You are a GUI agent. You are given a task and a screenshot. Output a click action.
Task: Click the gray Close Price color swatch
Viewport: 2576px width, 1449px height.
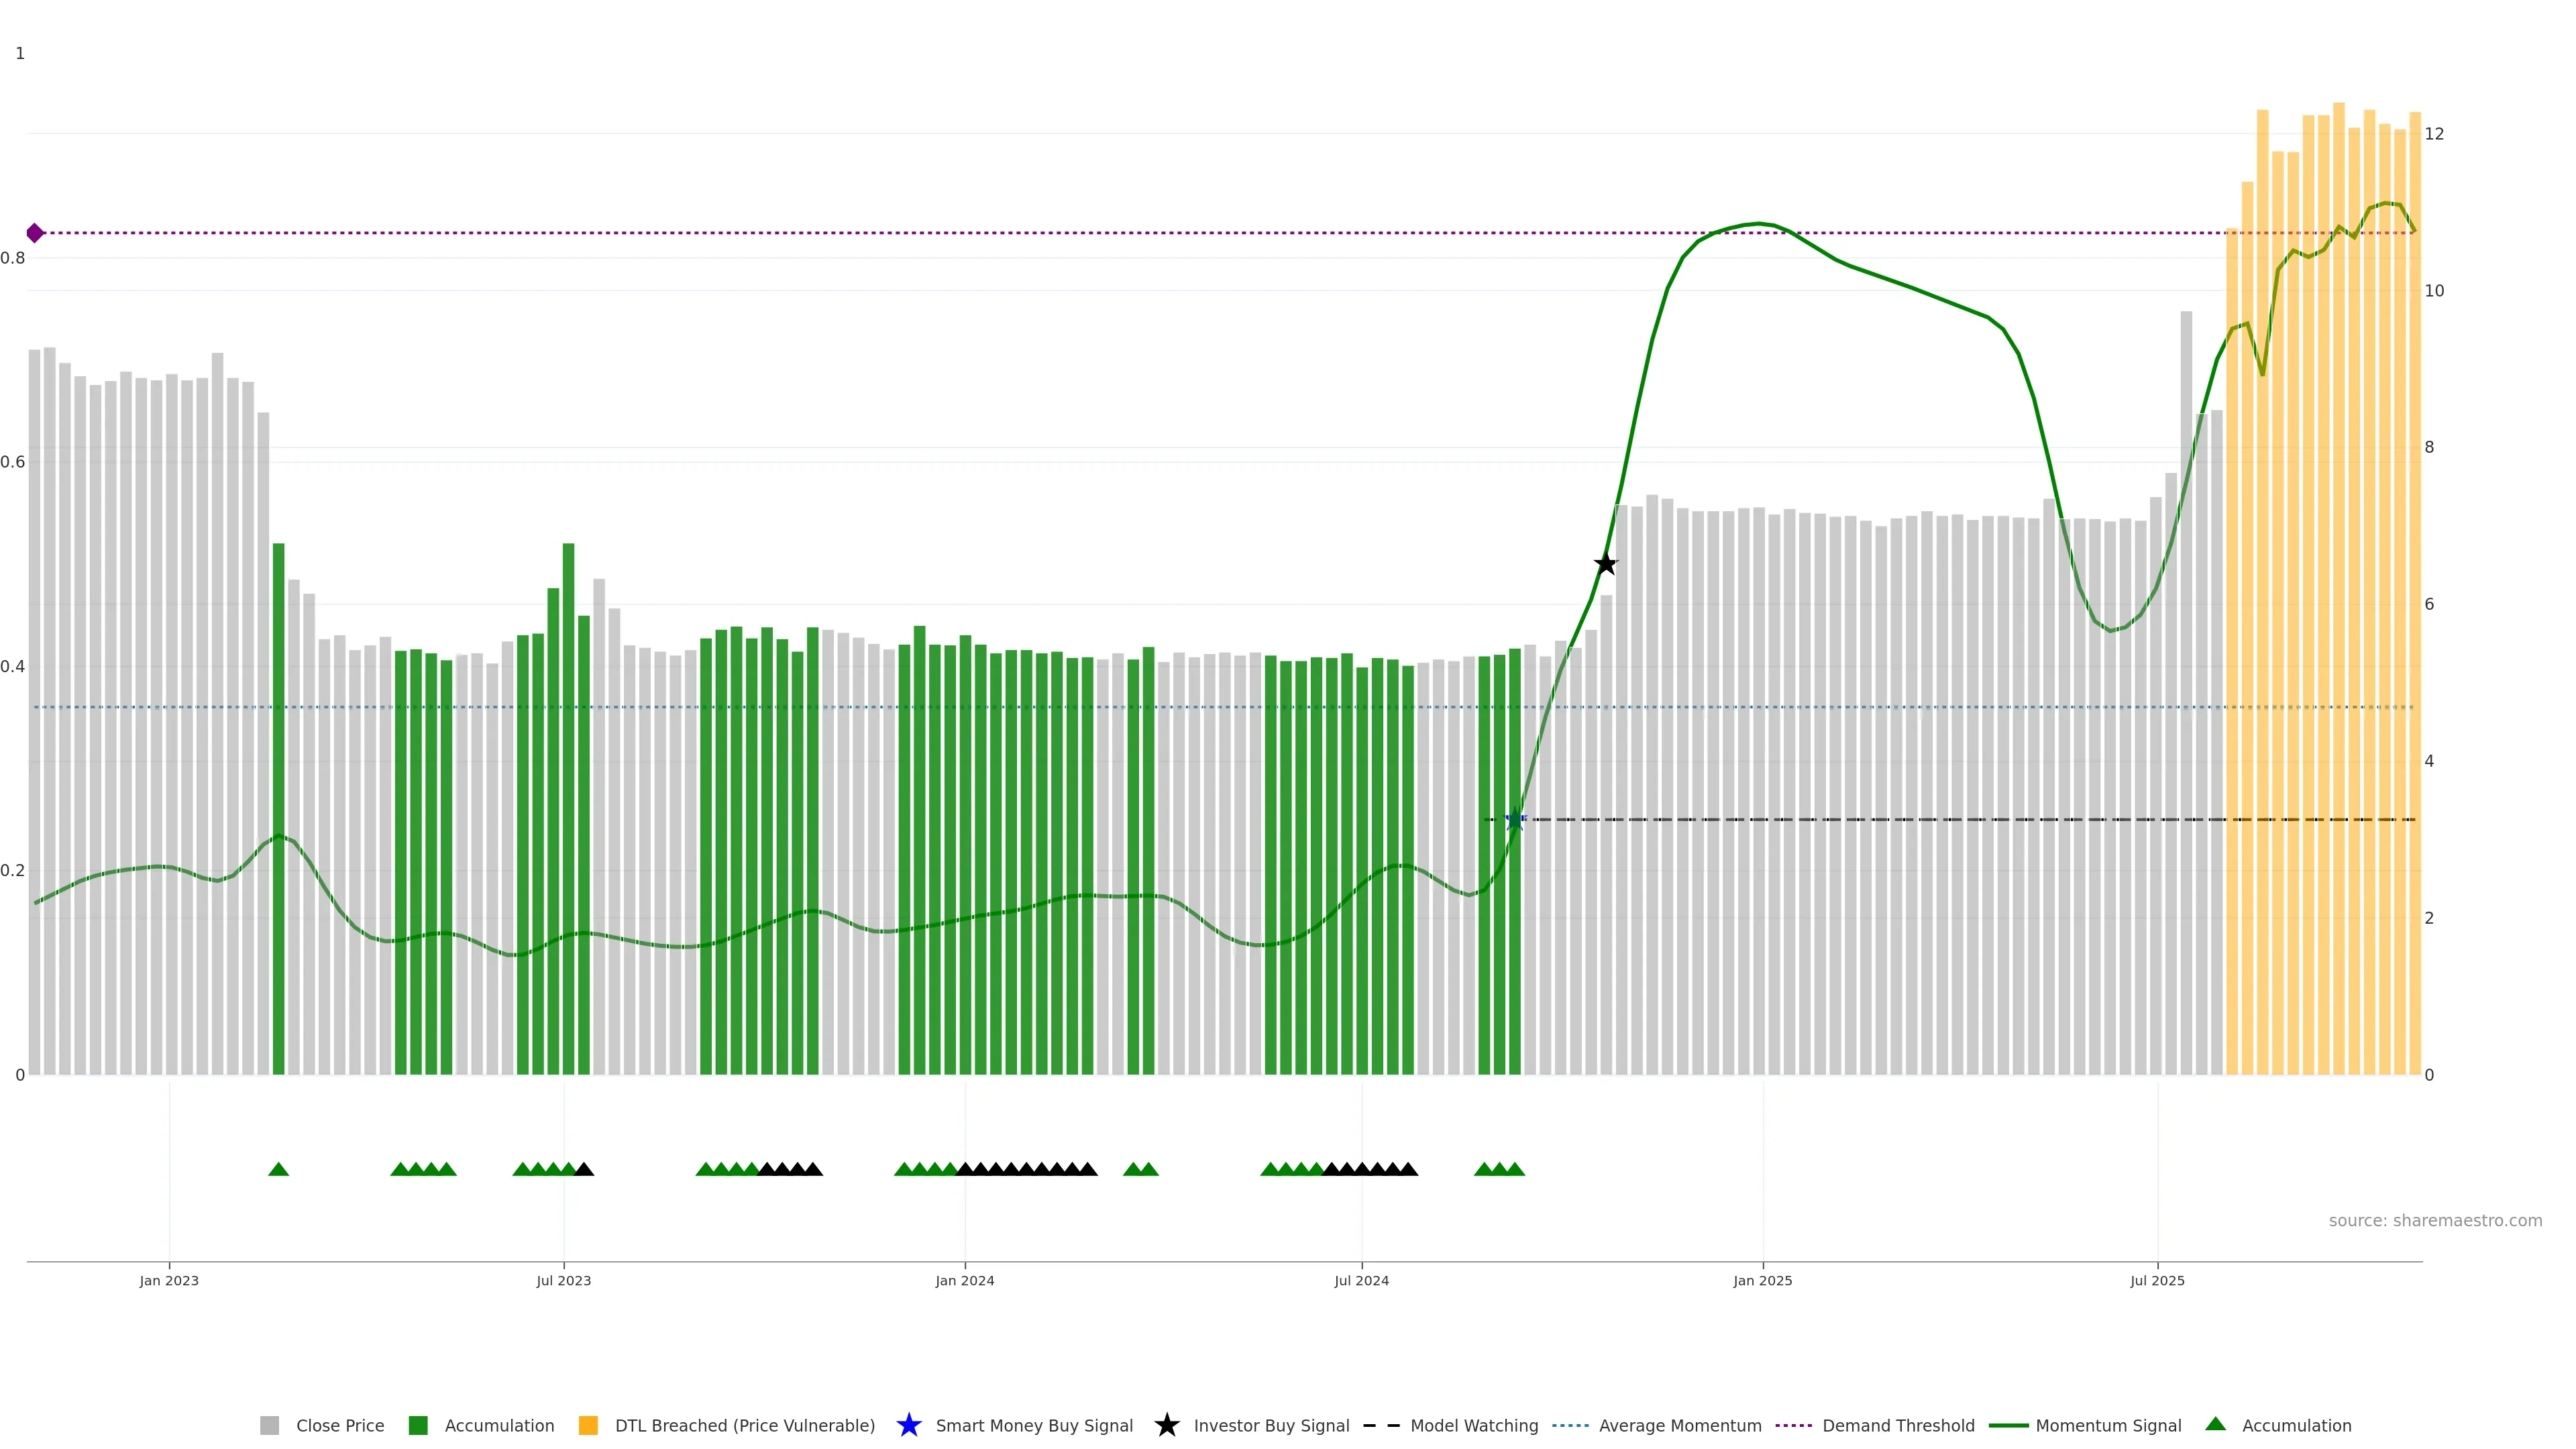(270, 1425)
